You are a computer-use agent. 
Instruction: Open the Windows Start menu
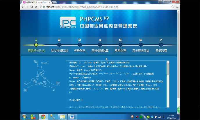[x=24, y=117]
